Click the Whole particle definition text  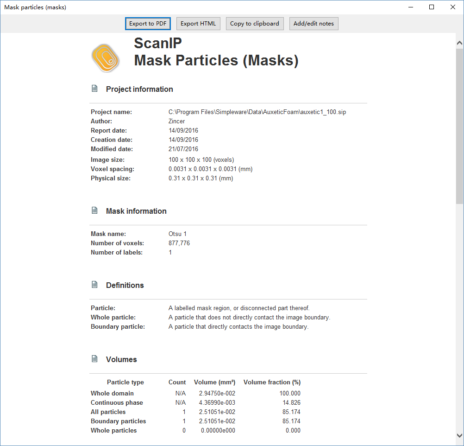(x=250, y=318)
